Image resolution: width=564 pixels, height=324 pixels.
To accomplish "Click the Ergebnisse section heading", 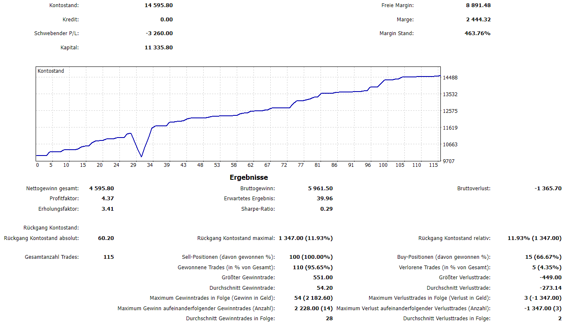I will pyautogui.click(x=248, y=177).
